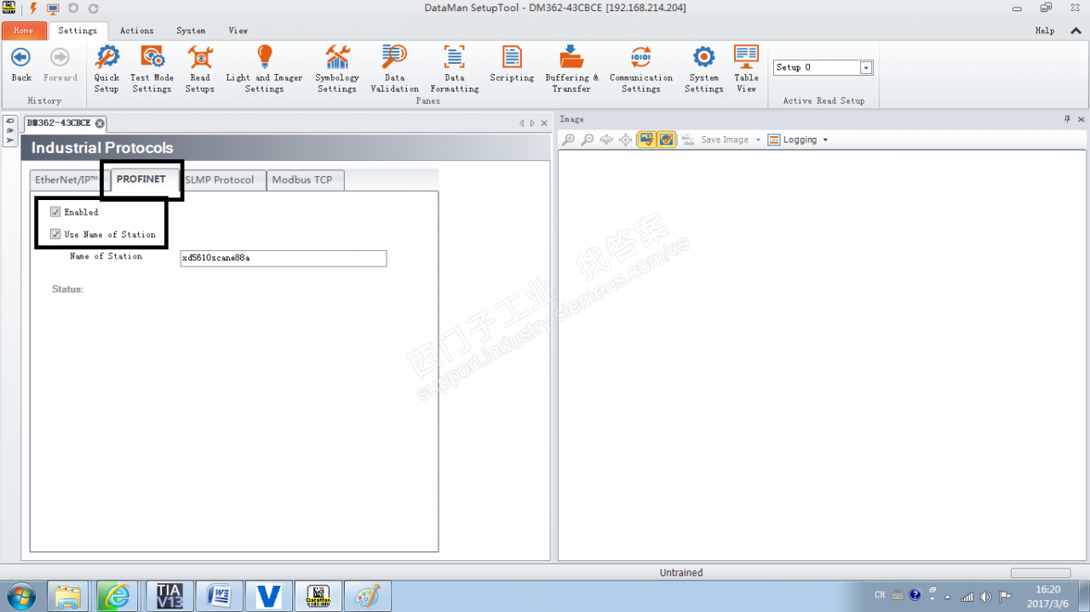Click zoom in on Image toolbar

point(568,140)
